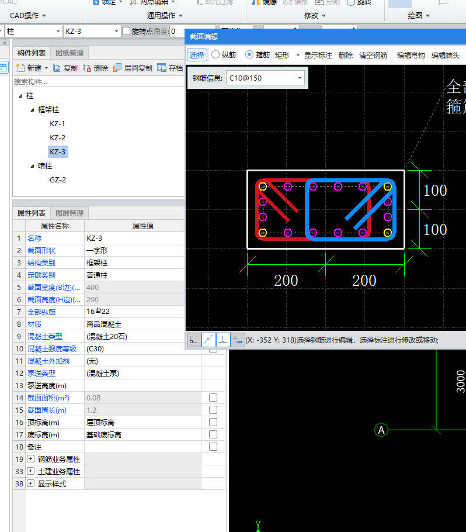Click the 层间复制 inter-floor copy icon
The width and height of the screenshot is (466, 532).
pyautogui.click(x=117, y=68)
